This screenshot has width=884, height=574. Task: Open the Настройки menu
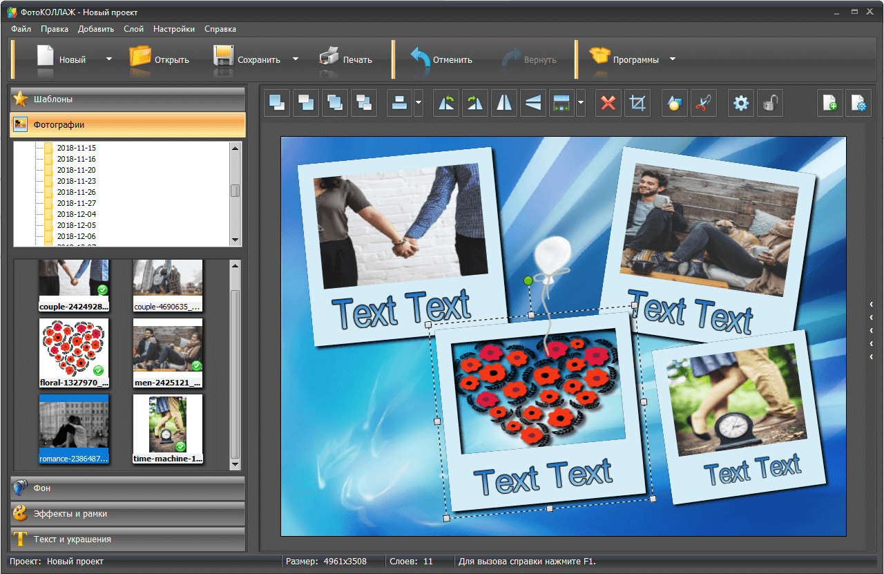point(173,29)
